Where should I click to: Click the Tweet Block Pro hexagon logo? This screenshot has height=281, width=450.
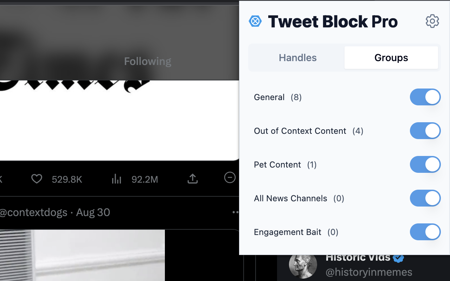(255, 21)
